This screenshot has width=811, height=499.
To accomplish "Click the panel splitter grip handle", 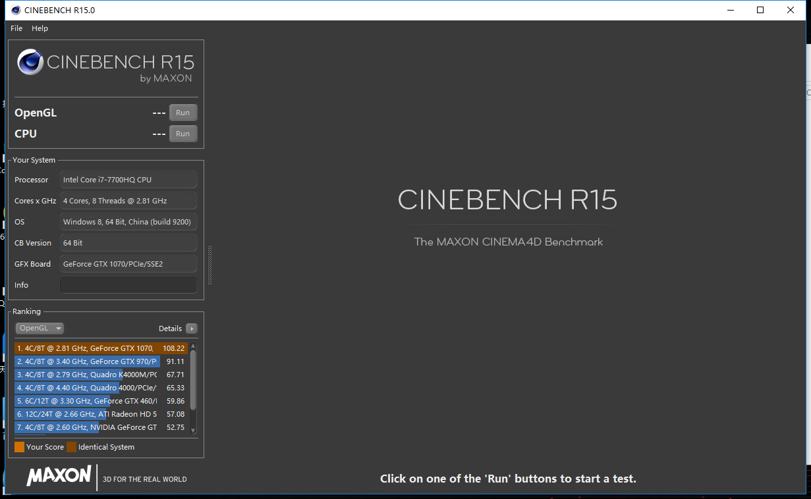I will 210,265.
